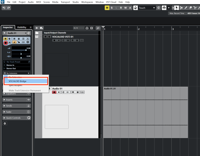Viewport: 200px width, 156px height.
Task: Collapse the Audio 01 Inspector section triangle
Action: [x=4, y=33]
